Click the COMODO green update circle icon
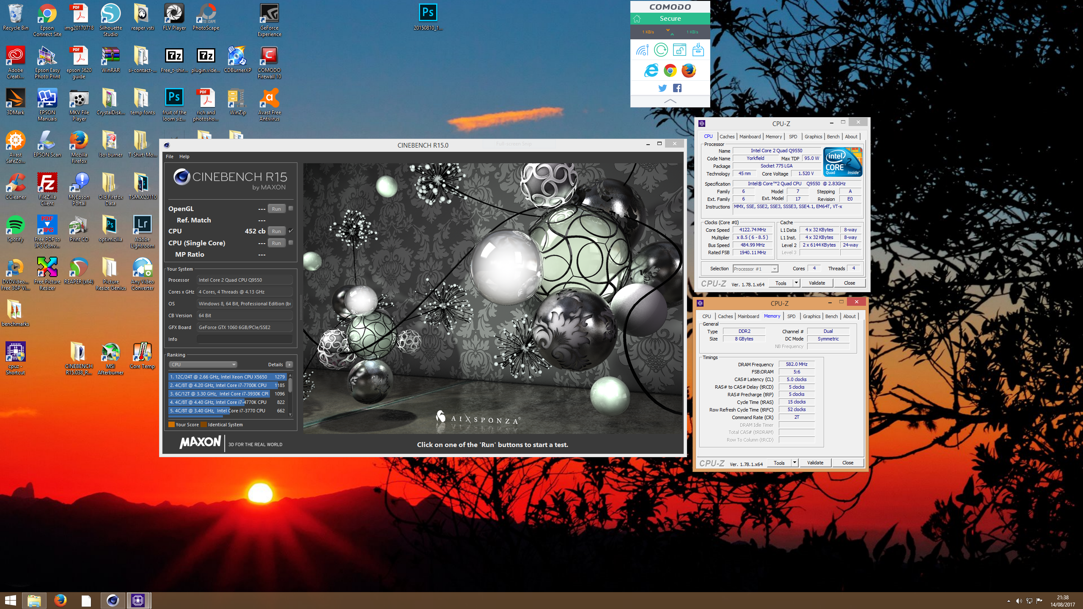Image resolution: width=1083 pixels, height=609 pixels. (661, 50)
